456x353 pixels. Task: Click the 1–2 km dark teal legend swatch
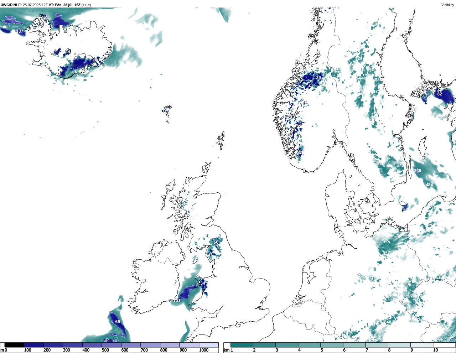pyautogui.click(x=242, y=345)
